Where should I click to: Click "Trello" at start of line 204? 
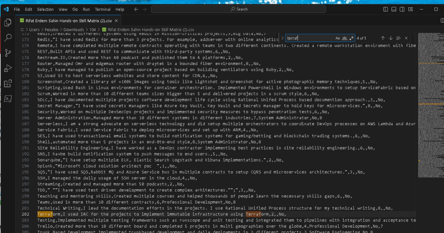click(45, 226)
